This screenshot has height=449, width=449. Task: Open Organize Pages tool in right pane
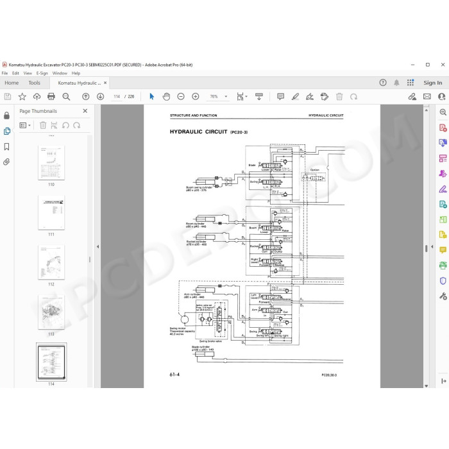click(x=443, y=219)
